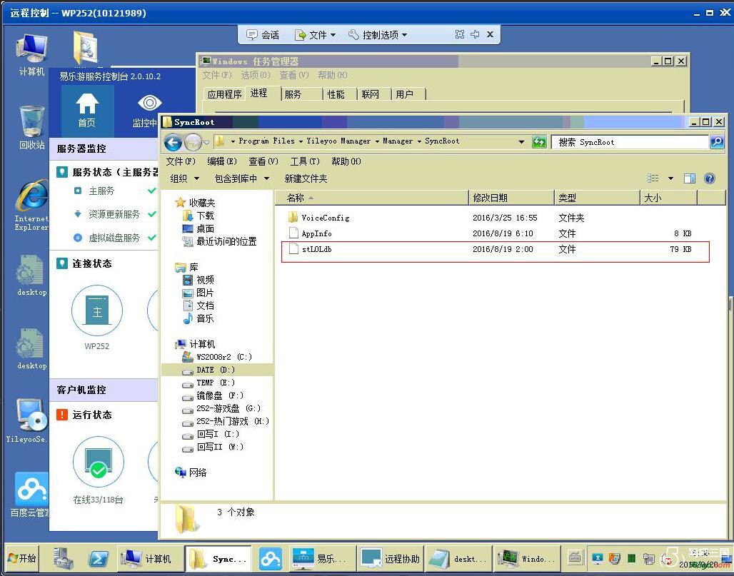Select the VoiceConfig folder
734x576 pixels.
pyautogui.click(x=326, y=218)
